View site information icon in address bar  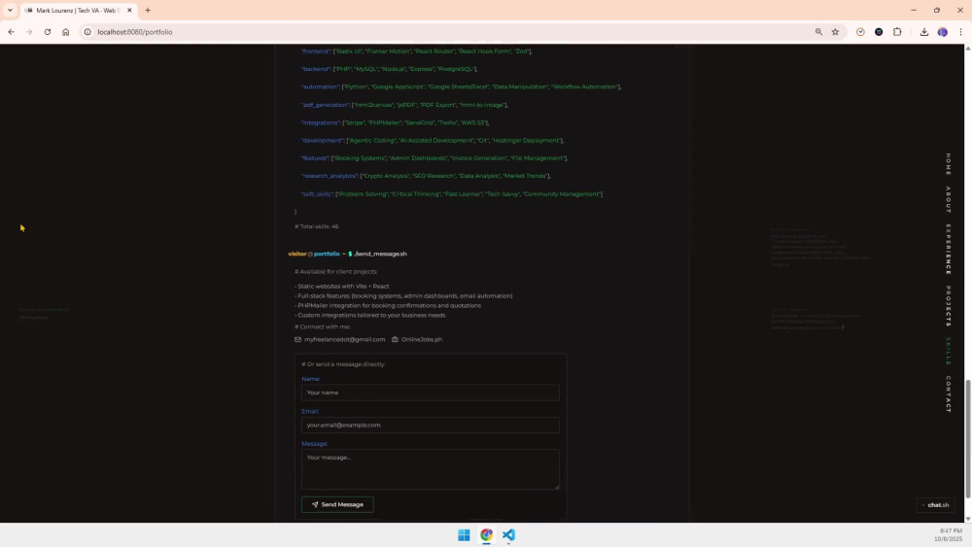point(87,32)
